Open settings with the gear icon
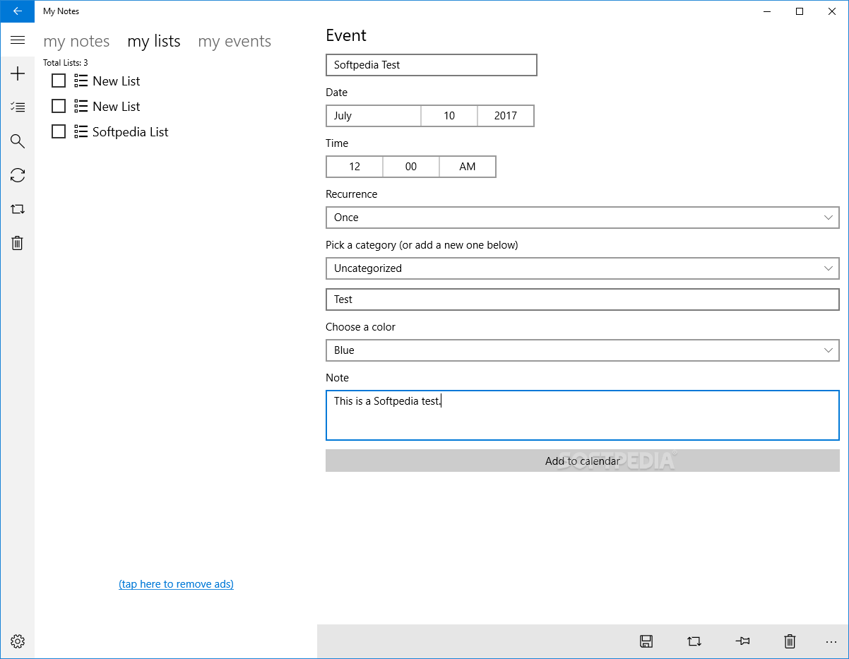The width and height of the screenshot is (849, 659). [x=18, y=641]
